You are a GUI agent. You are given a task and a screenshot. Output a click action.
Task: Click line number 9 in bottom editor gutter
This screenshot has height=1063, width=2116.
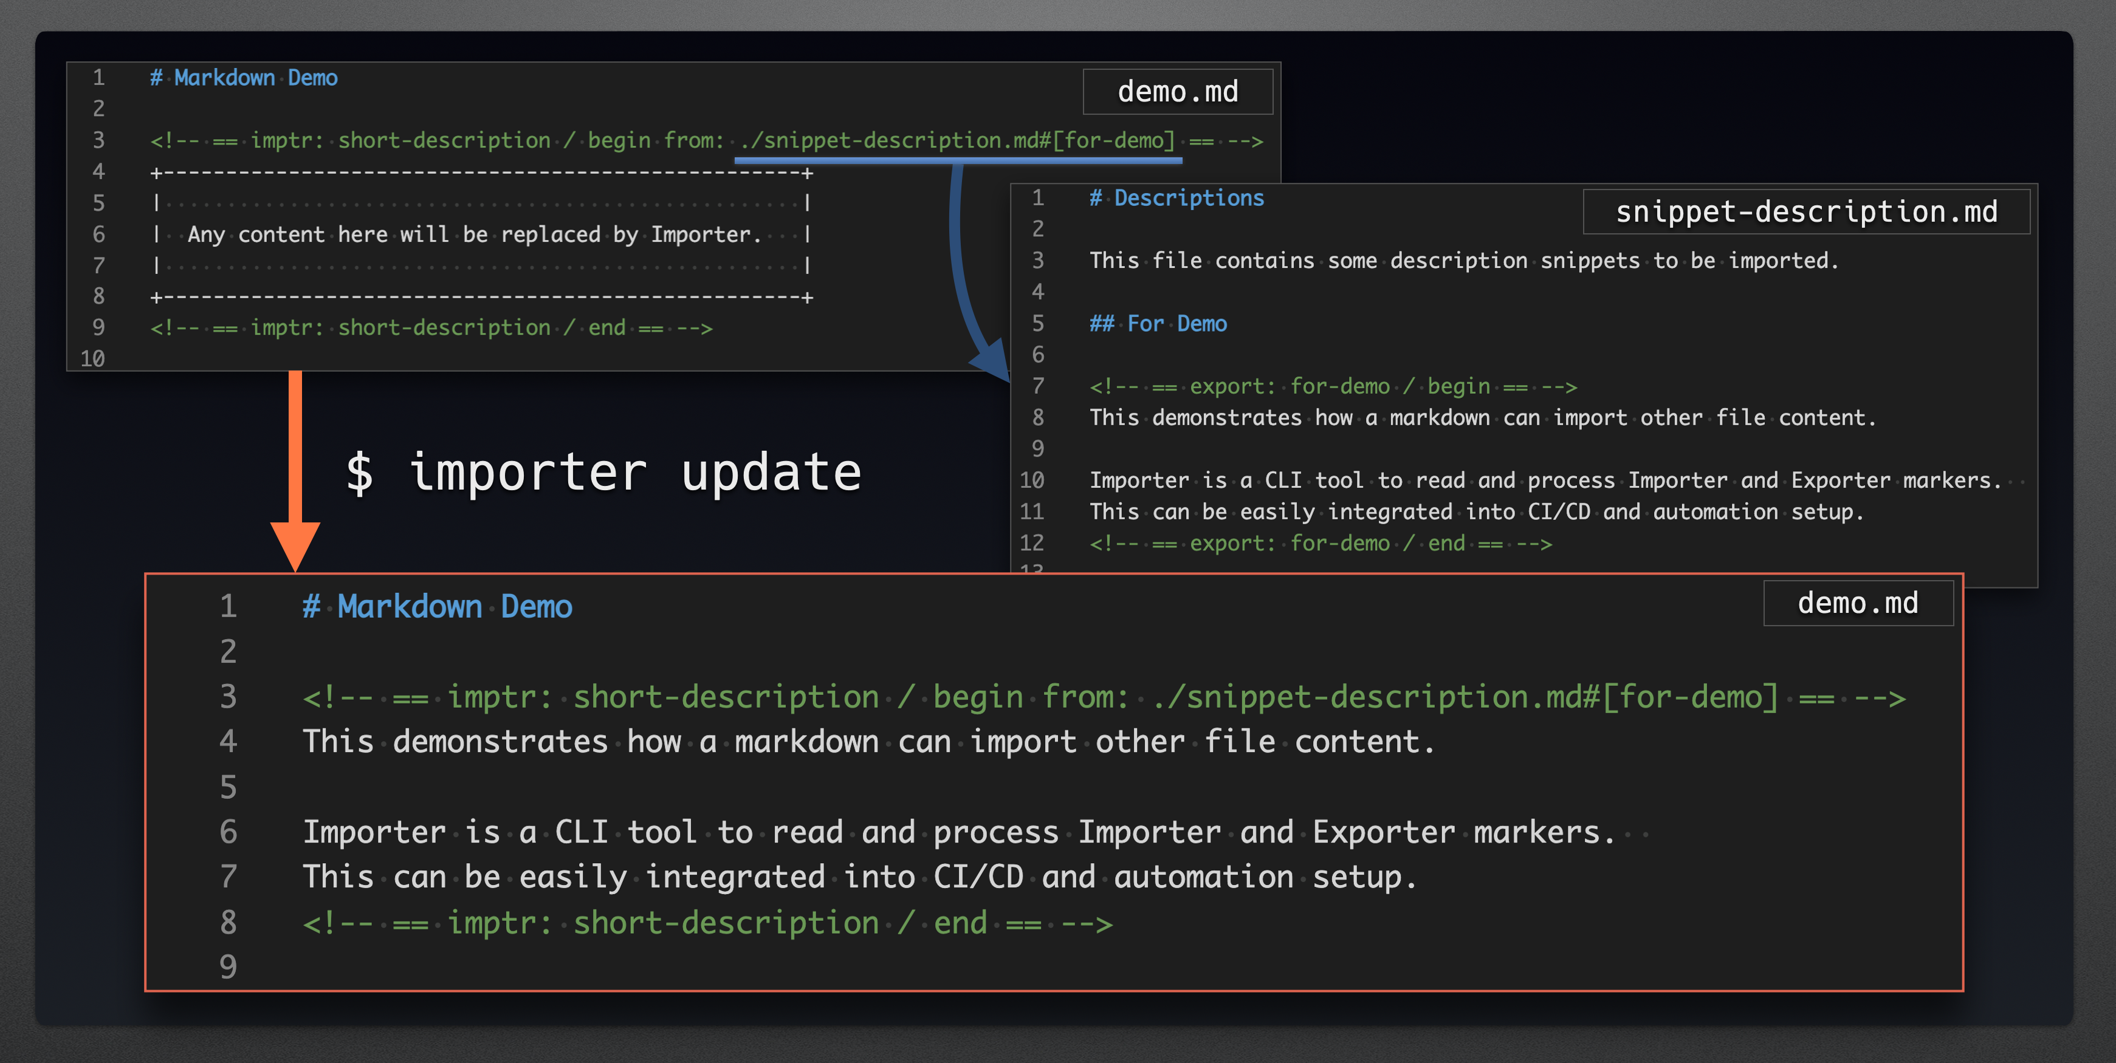(228, 967)
